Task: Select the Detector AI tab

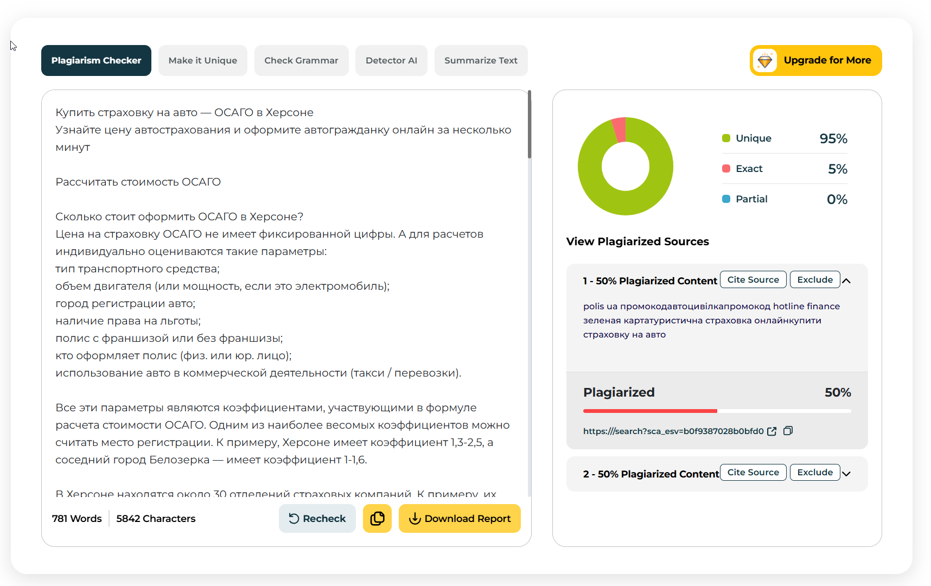Action: pyautogui.click(x=391, y=61)
